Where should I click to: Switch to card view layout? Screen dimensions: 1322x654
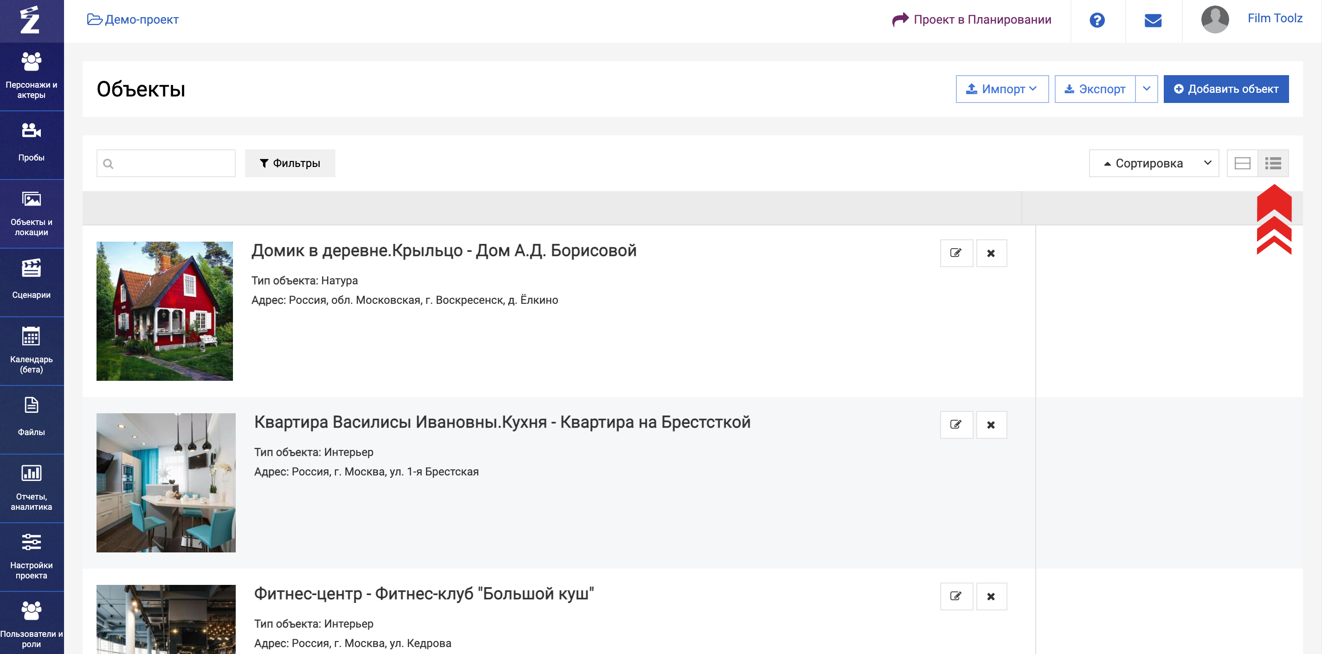tap(1242, 163)
